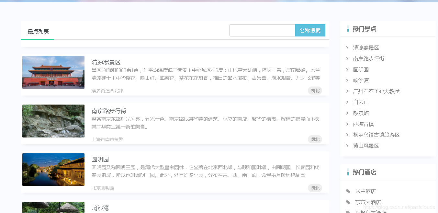
Task: Open the 南京路步行街 thumbnail image
Action: 53,121
